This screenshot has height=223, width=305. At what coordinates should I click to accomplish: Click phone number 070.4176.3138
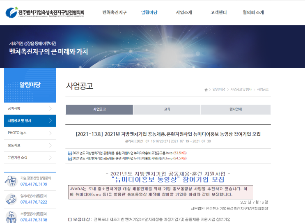coord(34,220)
